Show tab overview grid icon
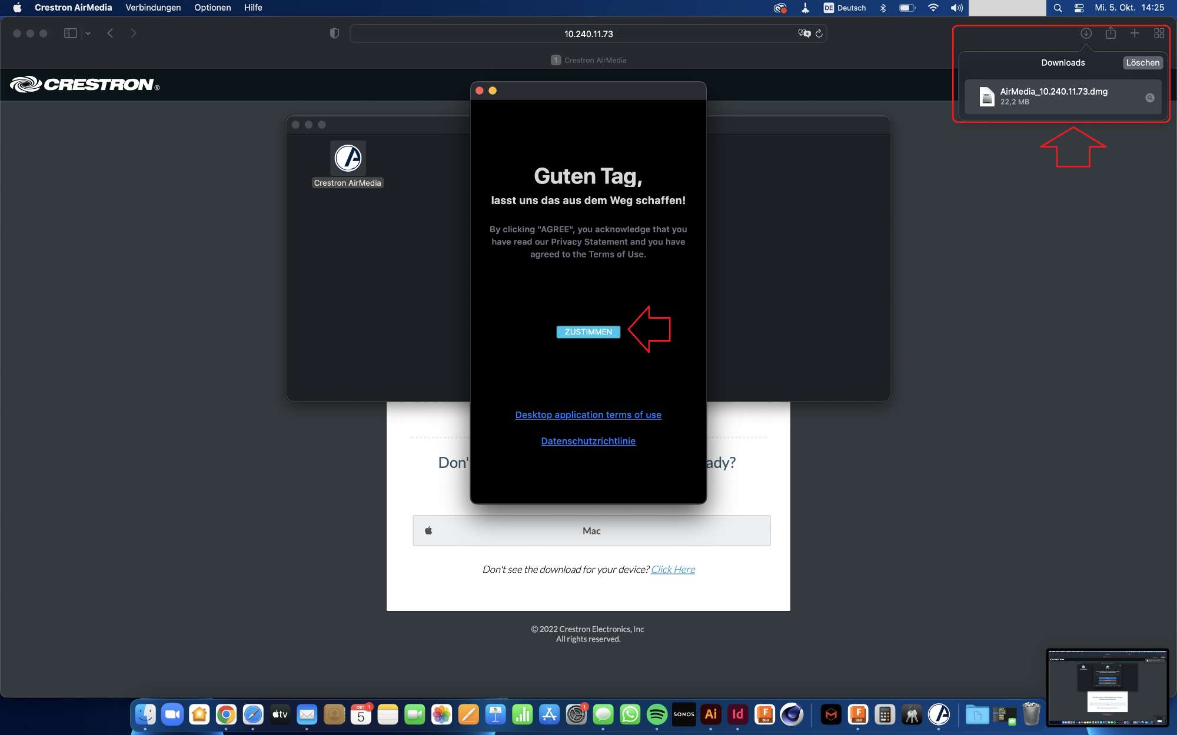1177x735 pixels. coord(1159,34)
